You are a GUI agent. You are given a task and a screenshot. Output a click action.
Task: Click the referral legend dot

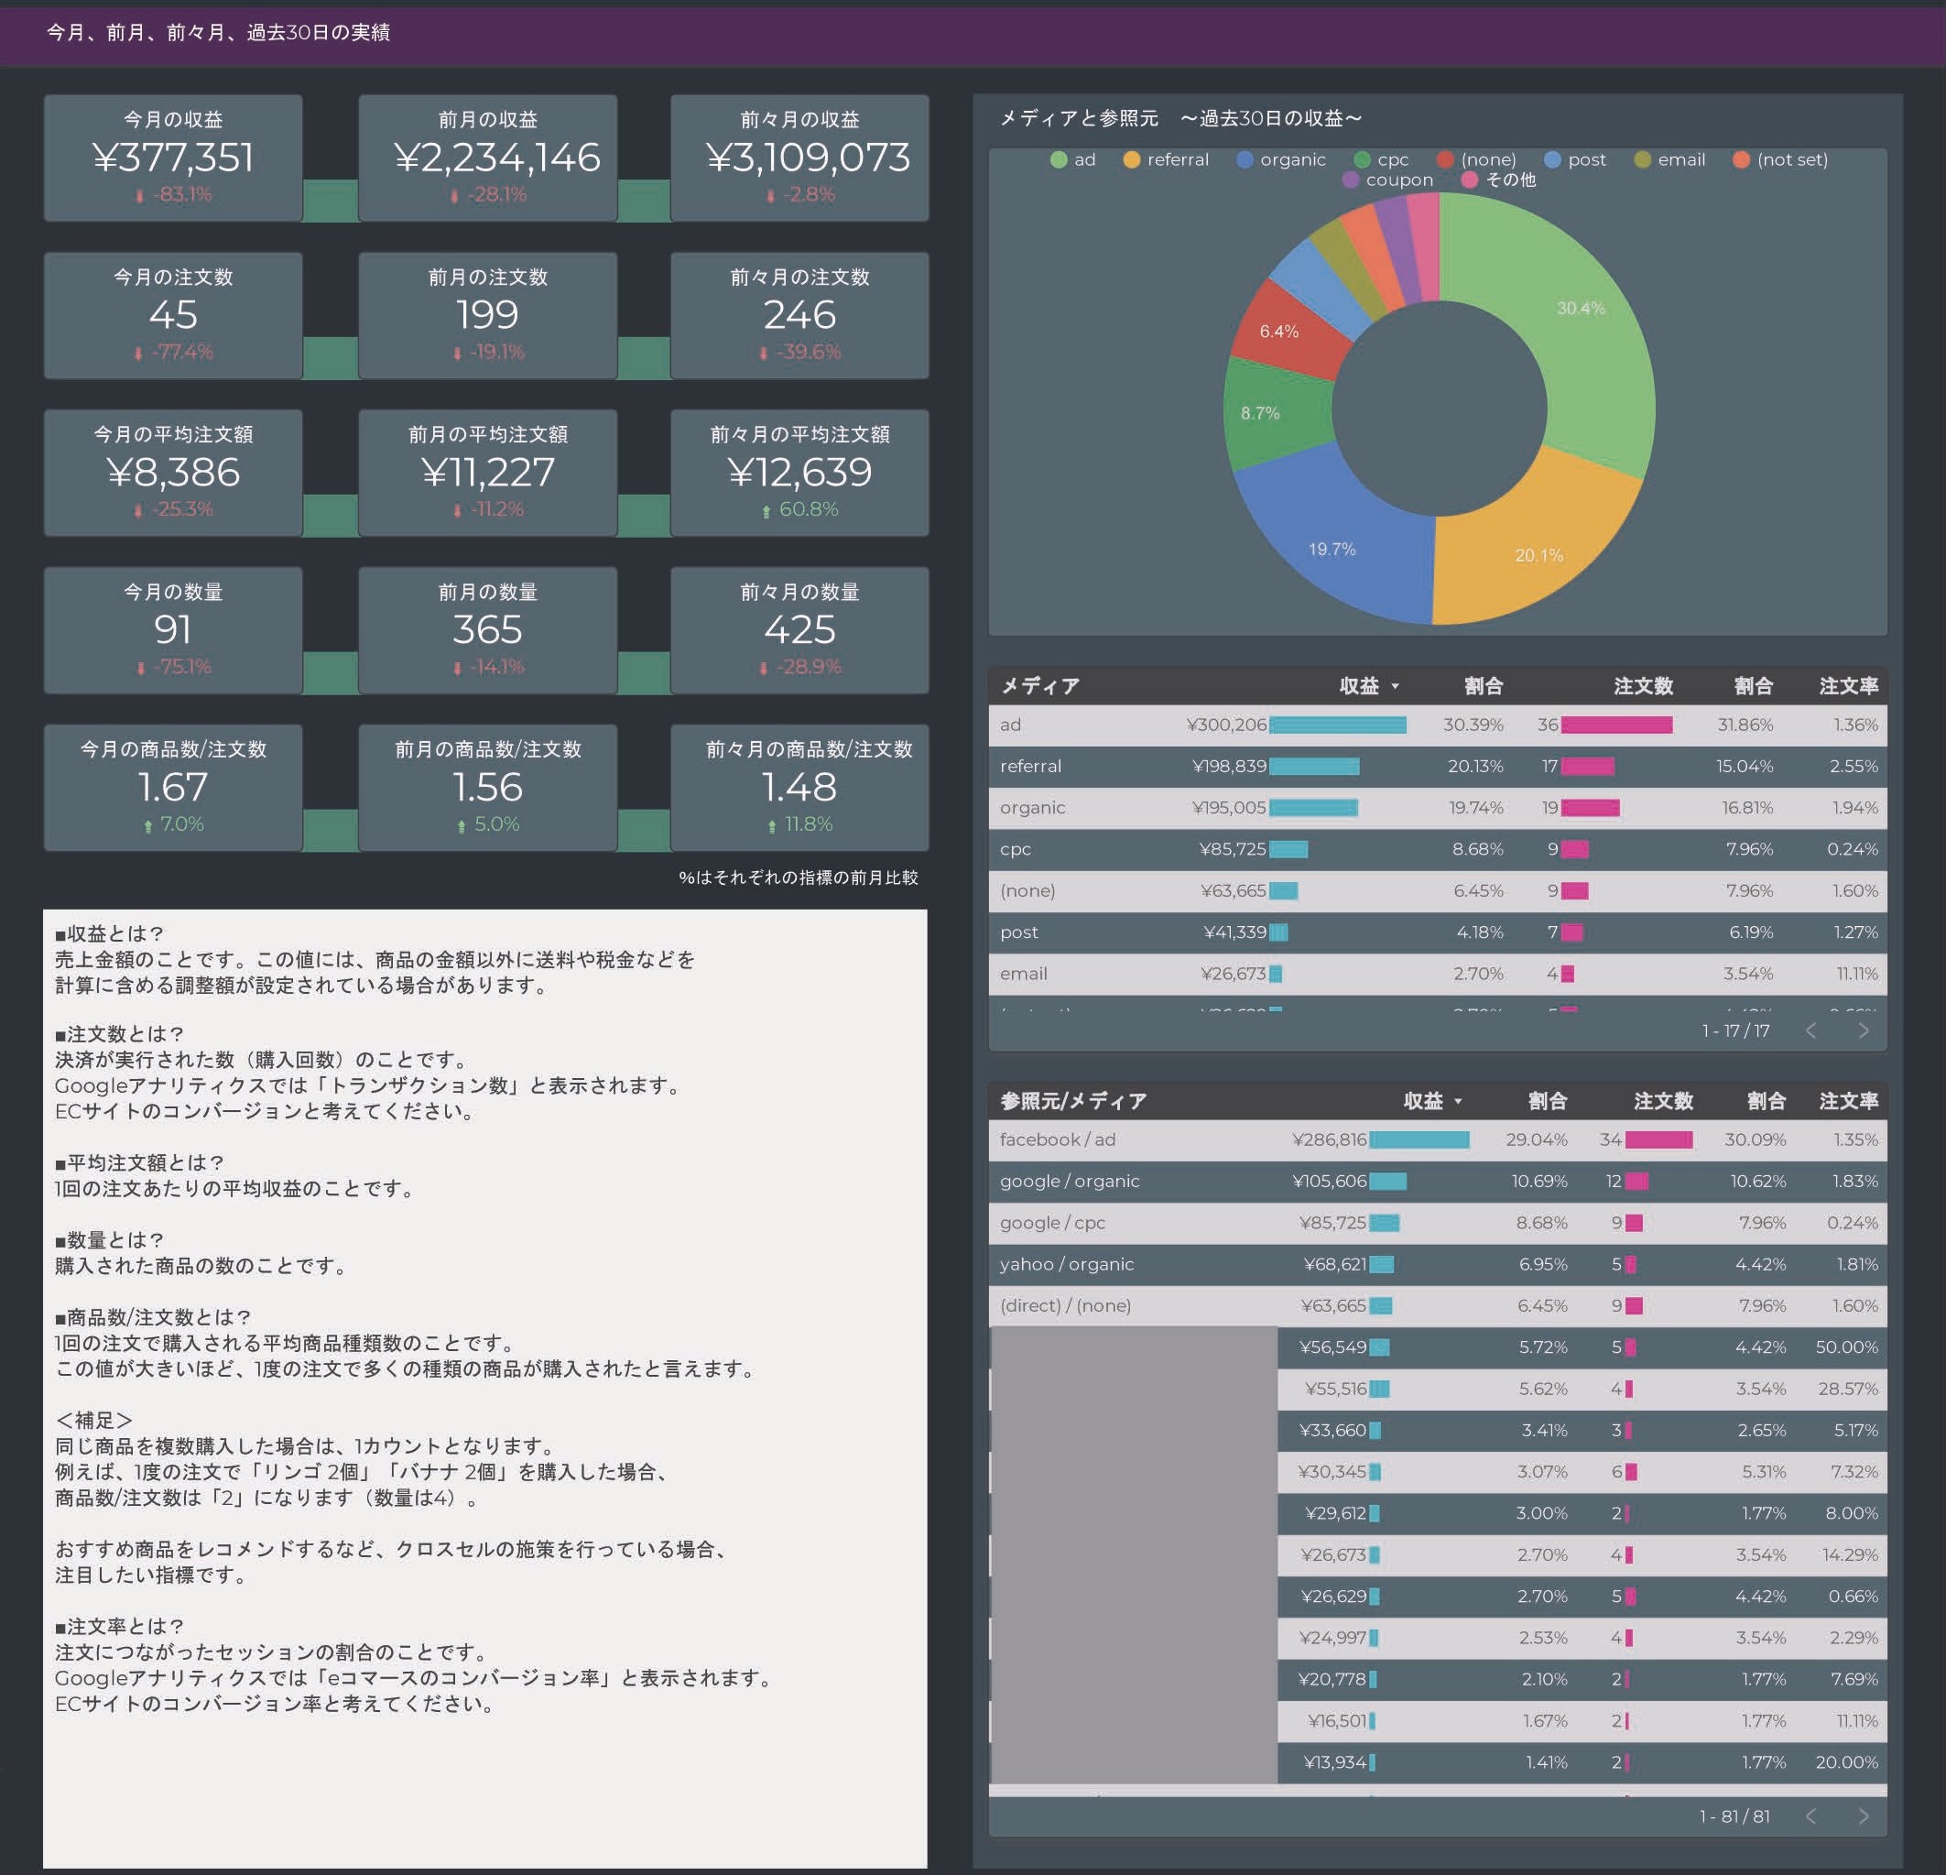pyautogui.click(x=1132, y=160)
